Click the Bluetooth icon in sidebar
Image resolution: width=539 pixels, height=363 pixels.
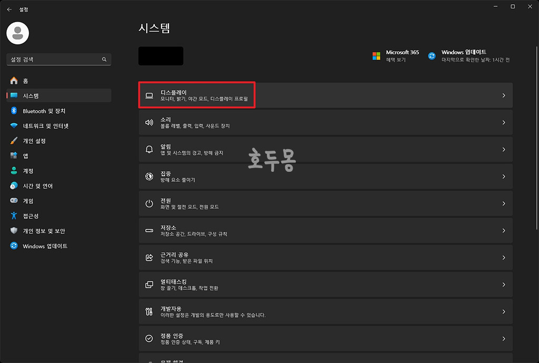click(x=14, y=111)
